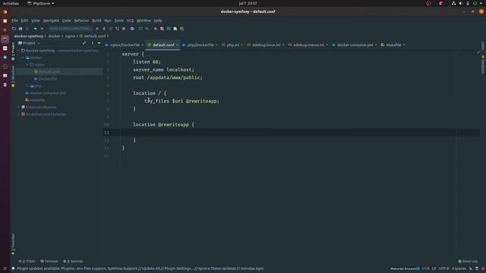Toggle the Favorites tool window side tab
Screen dimensions: 486x273
[x=13, y=244]
